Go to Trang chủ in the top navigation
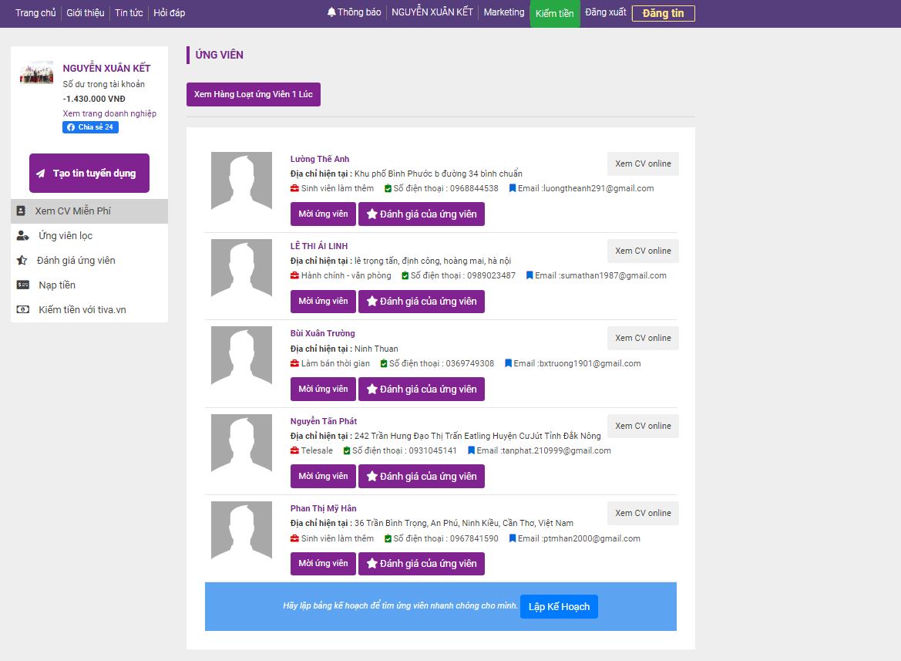Image resolution: width=901 pixels, height=661 pixels. point(35,13)
